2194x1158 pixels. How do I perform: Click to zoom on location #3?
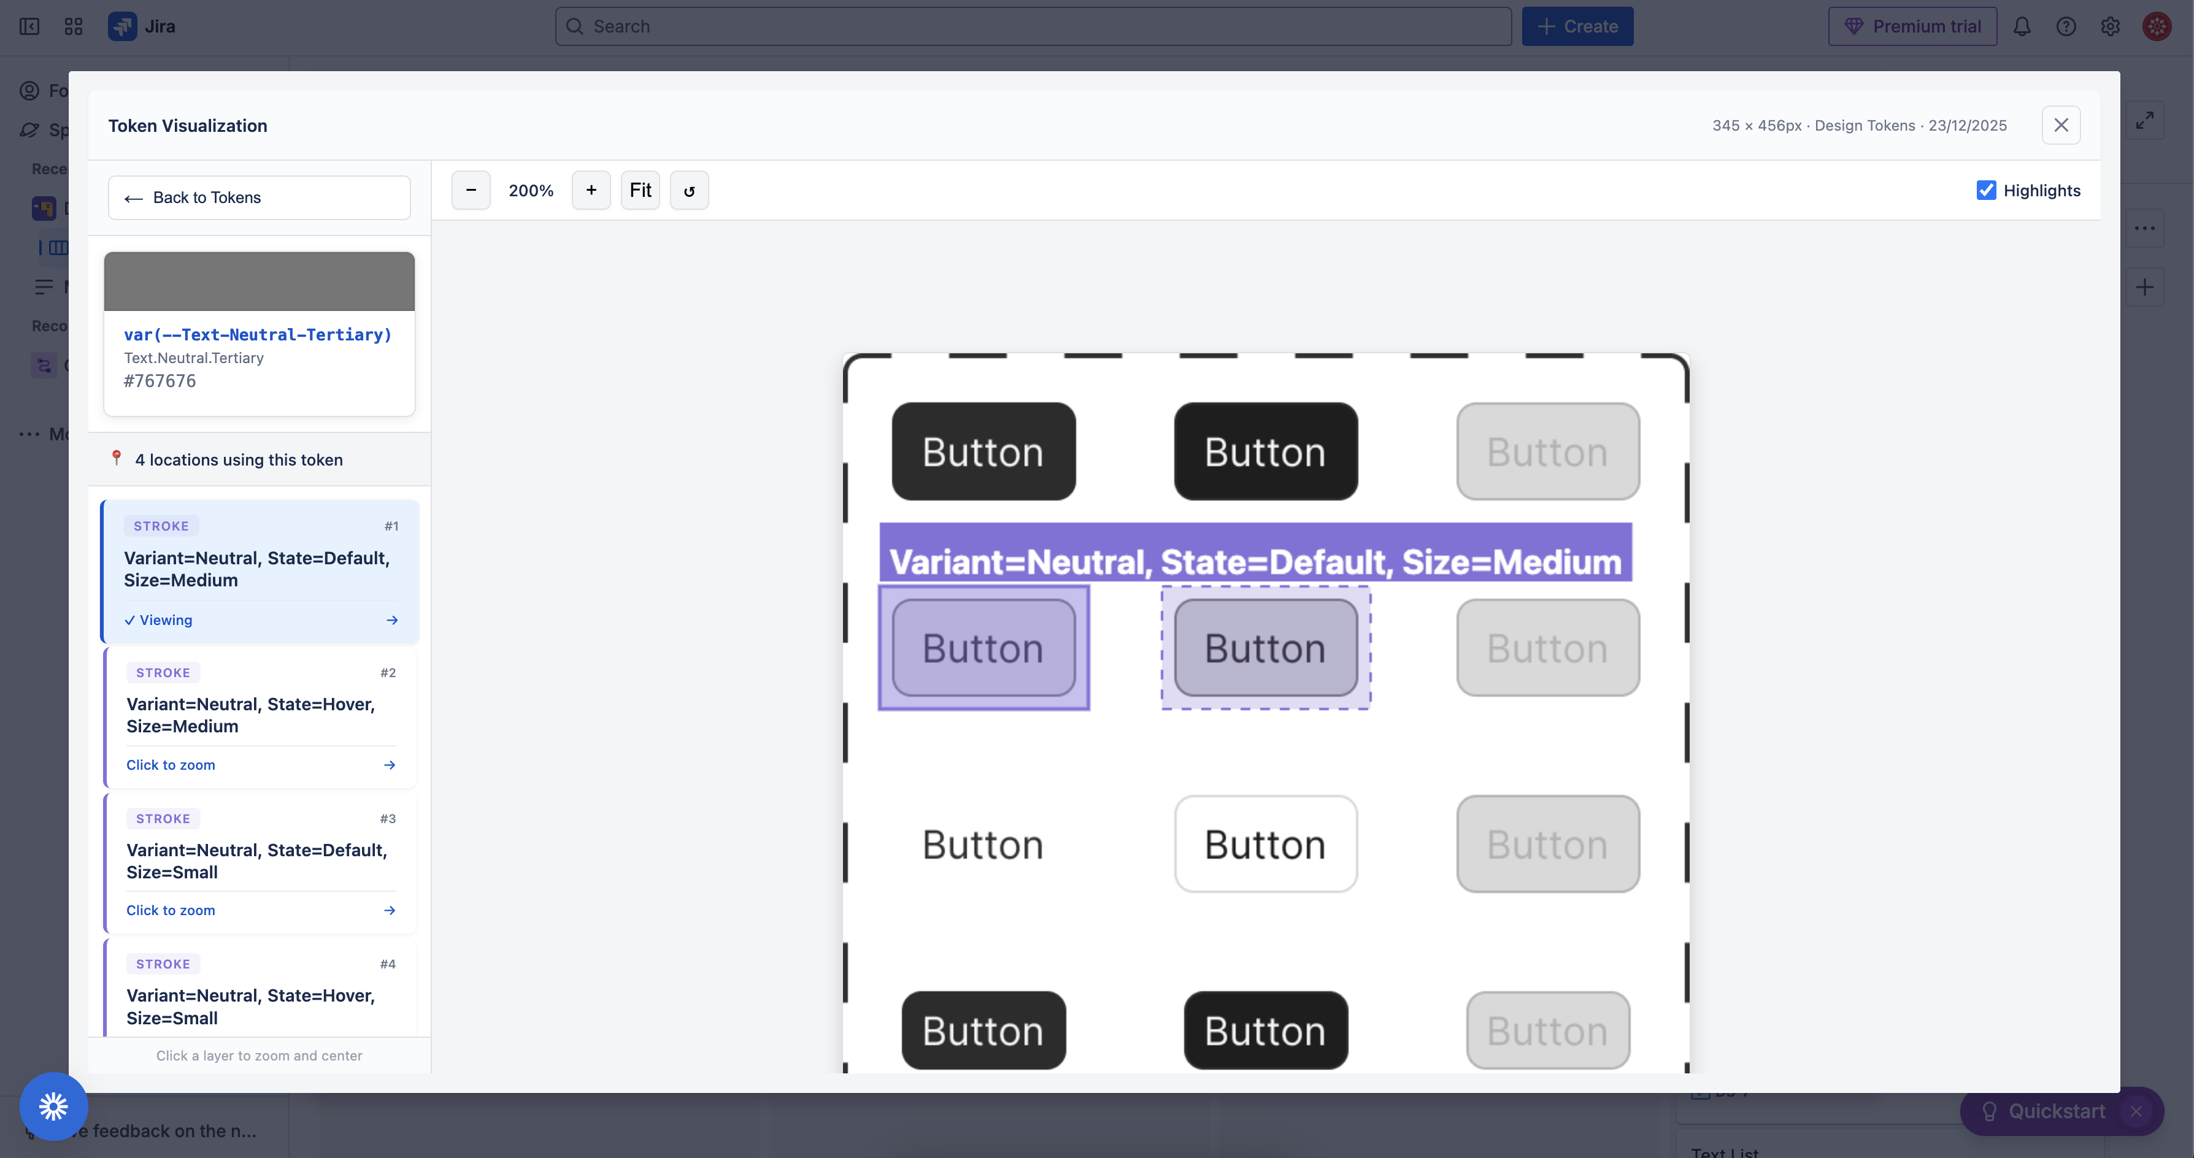171,910
